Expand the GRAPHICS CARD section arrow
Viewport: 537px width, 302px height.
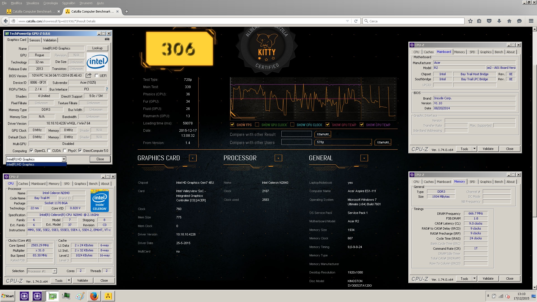click(193, 158)
